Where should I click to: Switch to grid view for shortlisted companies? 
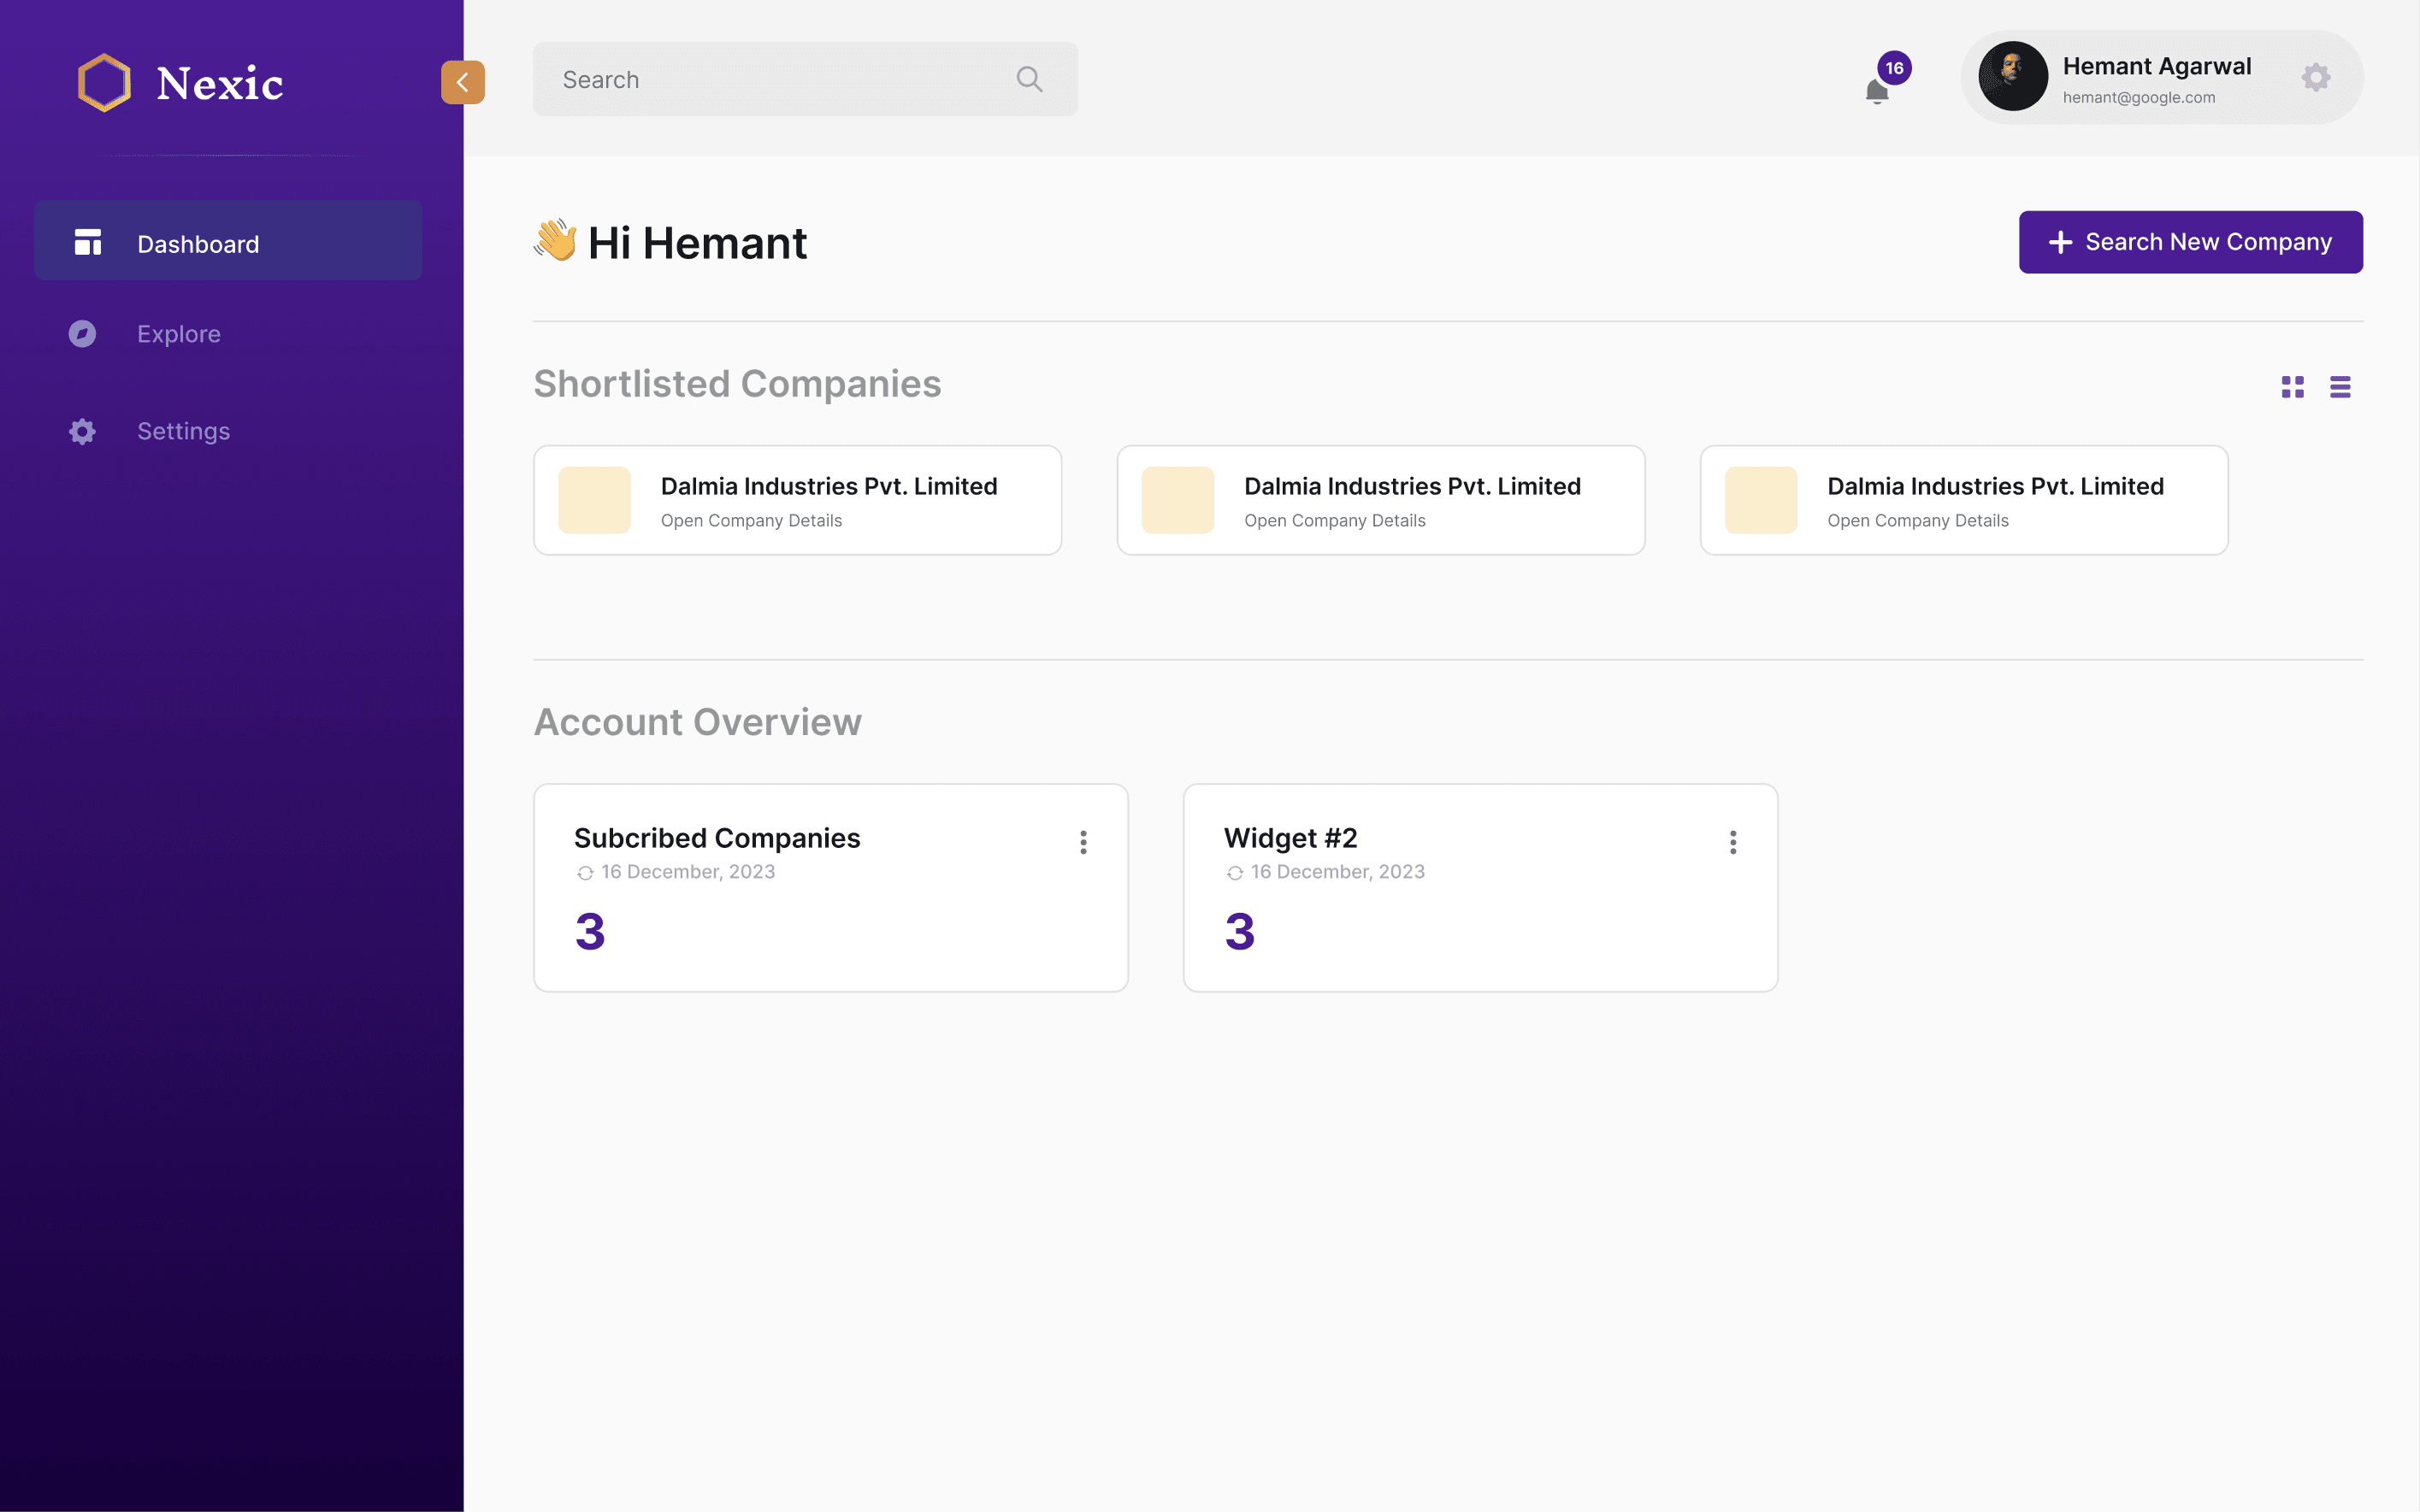click(x=2292, y=387)
